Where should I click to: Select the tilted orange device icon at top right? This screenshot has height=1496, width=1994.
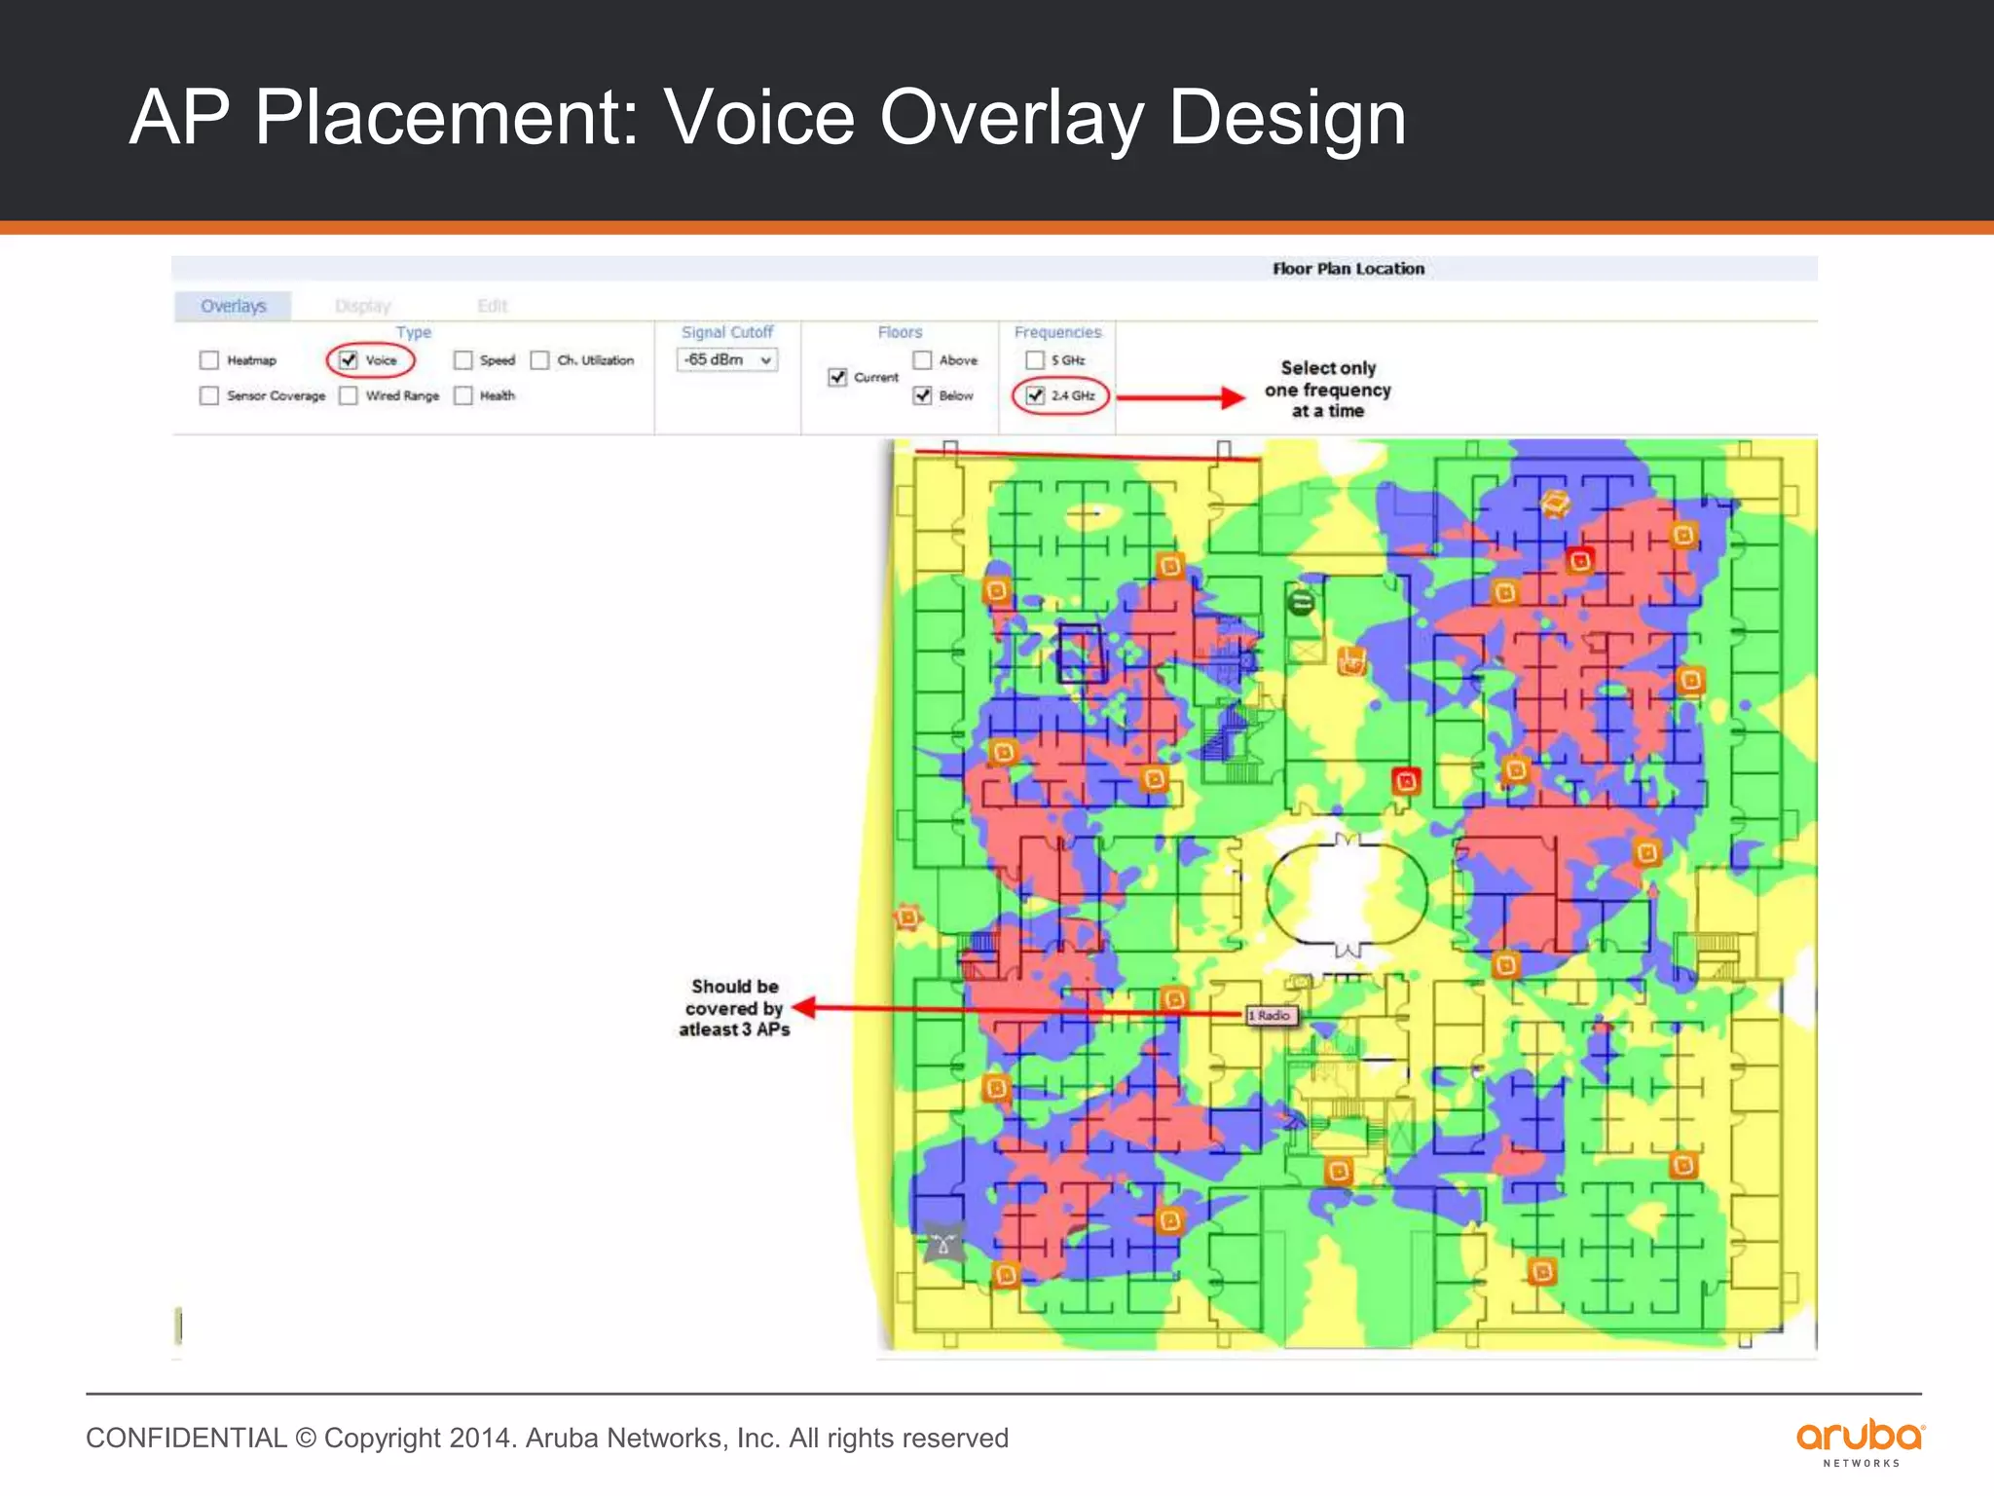[1555, 504]
